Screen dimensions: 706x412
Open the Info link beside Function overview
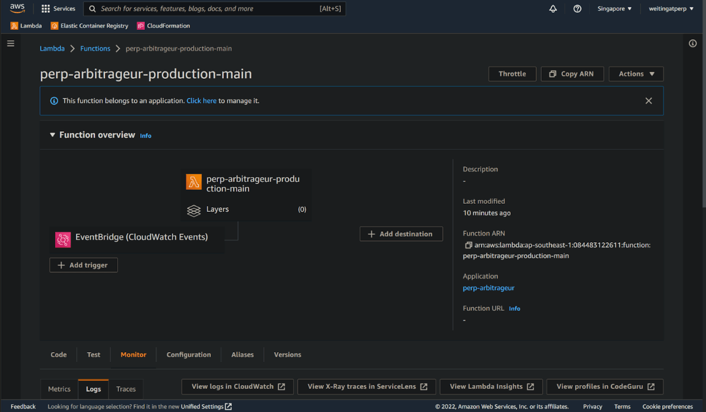[145, 136]
